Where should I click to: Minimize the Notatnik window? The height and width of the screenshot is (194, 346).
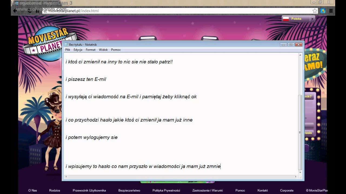tap(283, 45)
